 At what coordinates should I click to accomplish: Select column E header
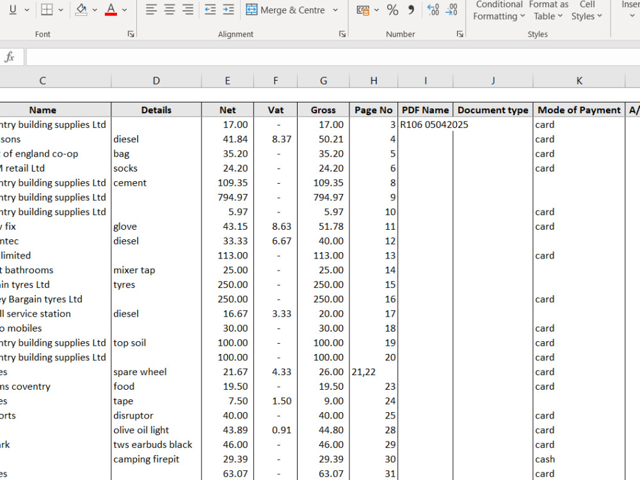pos(227,81)
